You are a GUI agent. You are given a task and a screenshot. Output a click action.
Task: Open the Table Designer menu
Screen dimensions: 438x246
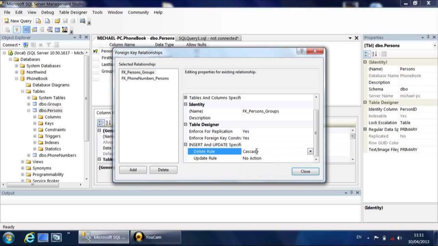(73, 12)
